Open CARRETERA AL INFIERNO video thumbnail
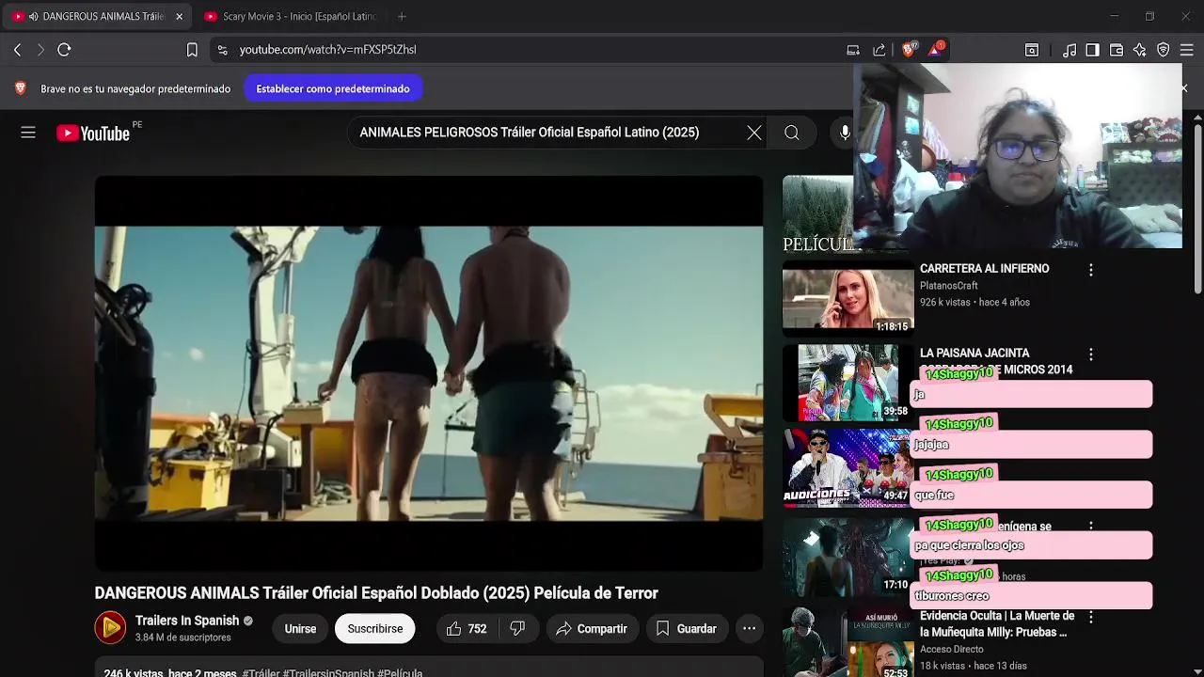The height and width of the screenshot is (677, 1204). 848,299
